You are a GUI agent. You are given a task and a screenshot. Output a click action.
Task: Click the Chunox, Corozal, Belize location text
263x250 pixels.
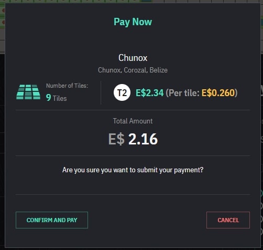(x=133, y=70)
